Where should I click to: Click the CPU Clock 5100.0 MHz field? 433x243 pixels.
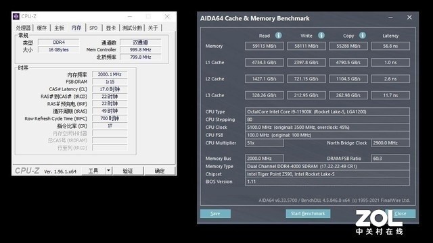pos(327,128)
